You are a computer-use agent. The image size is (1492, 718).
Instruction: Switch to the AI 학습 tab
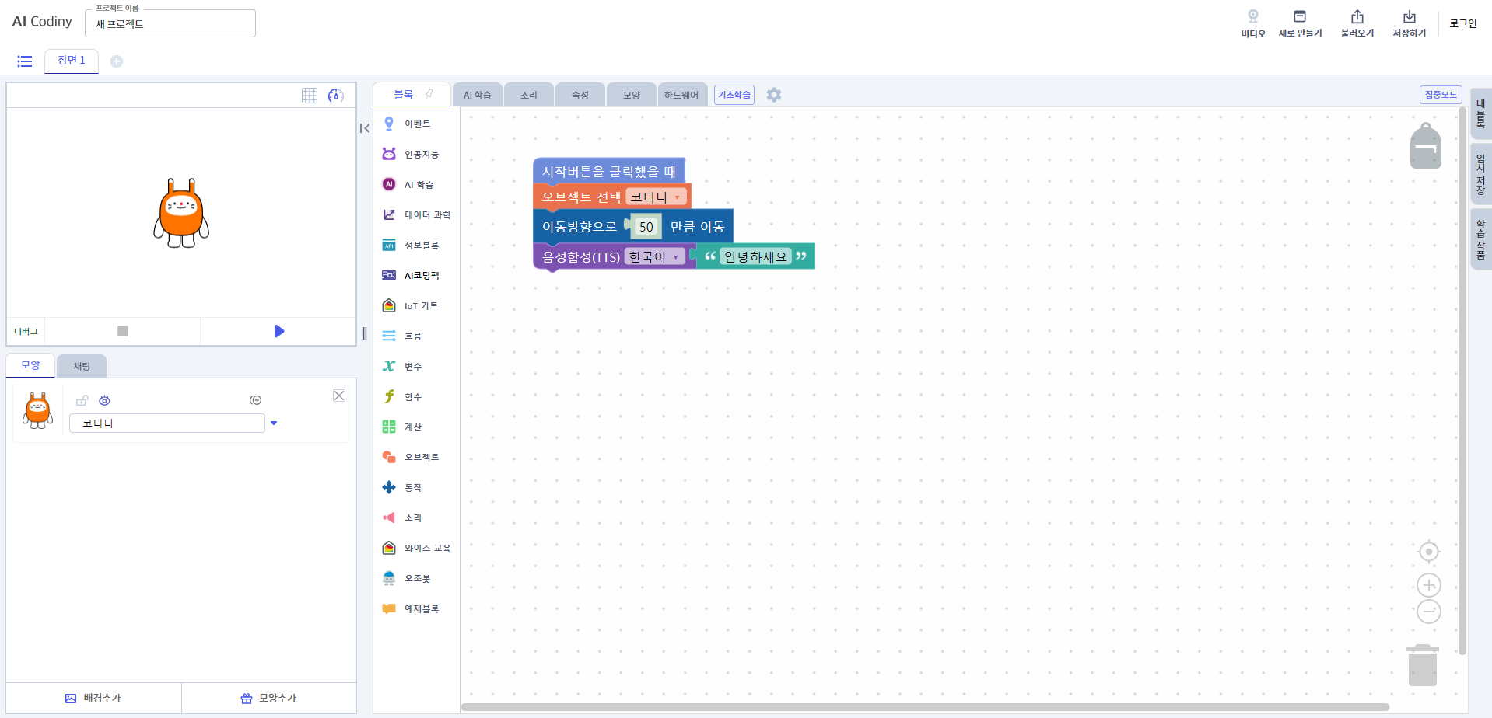(478, 95)
